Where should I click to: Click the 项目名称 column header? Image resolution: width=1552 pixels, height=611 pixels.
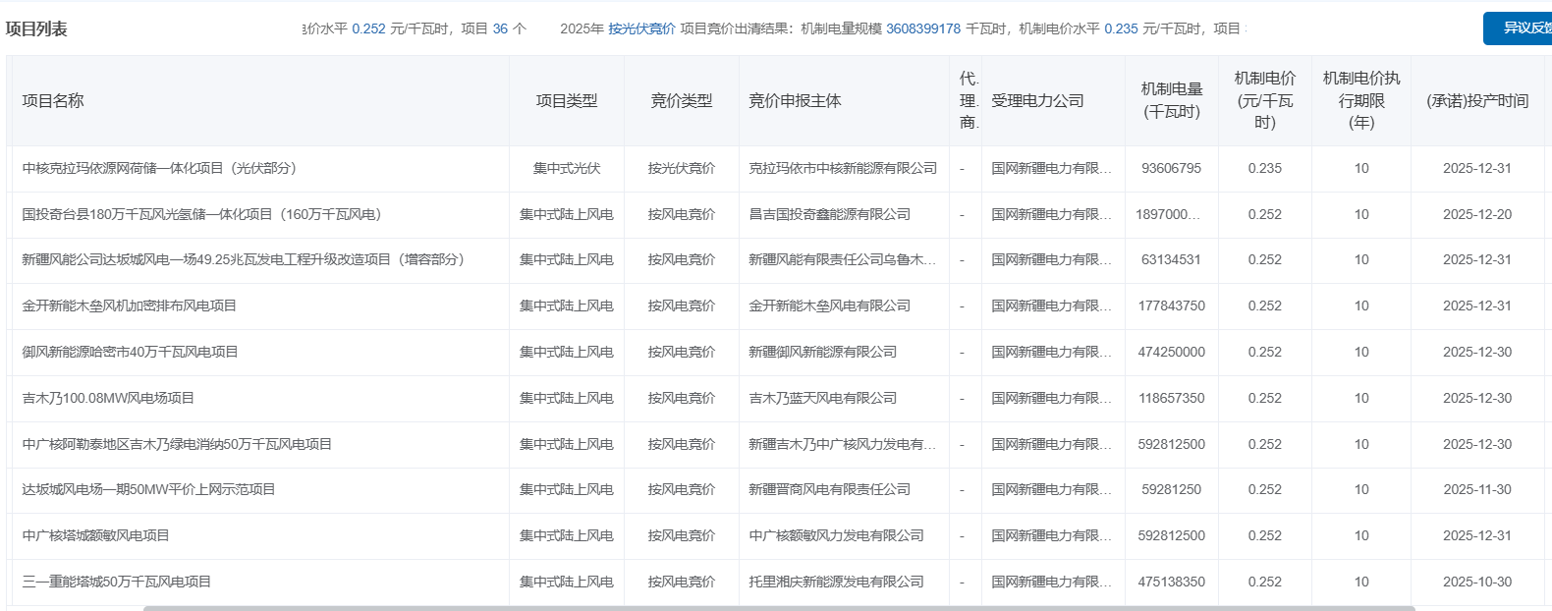53,100
